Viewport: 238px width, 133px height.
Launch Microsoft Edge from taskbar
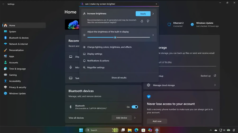point(137,130)
